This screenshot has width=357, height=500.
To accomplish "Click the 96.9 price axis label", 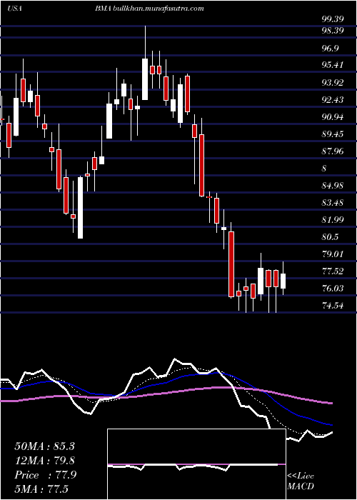I will tap(330, 48).
